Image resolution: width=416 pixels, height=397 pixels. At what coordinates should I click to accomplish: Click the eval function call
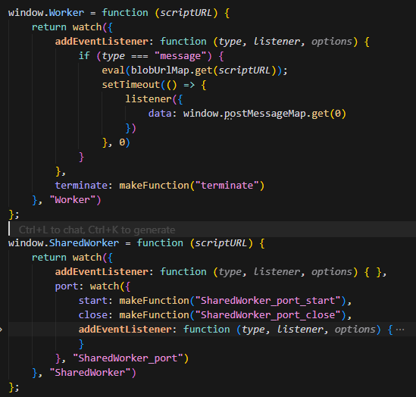point(114,70)
